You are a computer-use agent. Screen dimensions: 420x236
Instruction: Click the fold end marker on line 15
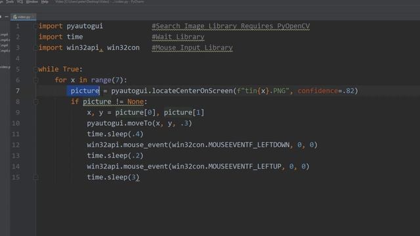point(35,177)
